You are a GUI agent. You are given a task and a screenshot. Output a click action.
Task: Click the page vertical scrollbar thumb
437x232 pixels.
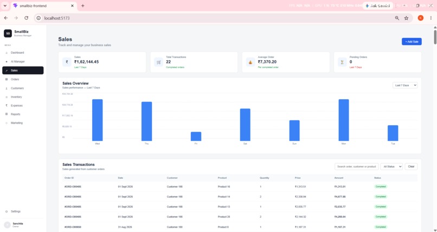point(435,37)
